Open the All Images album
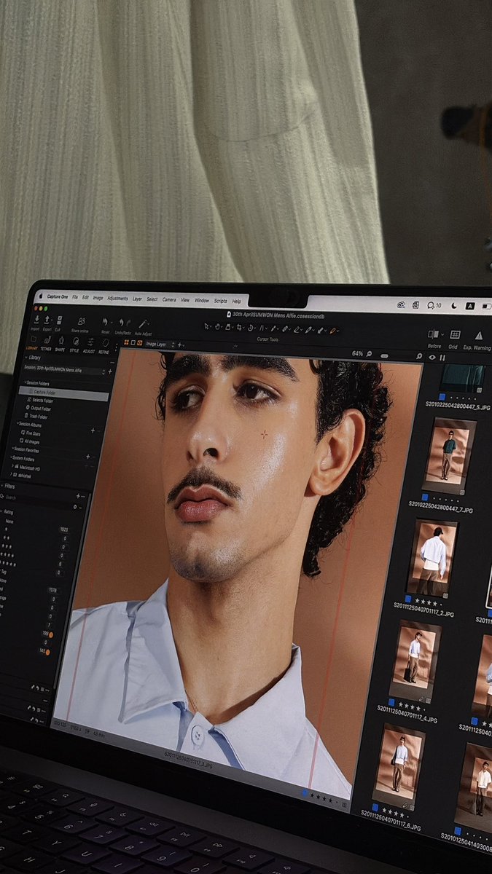Viewport: 492px width, 874px height. pyautogui.click(x=31, y=441)
